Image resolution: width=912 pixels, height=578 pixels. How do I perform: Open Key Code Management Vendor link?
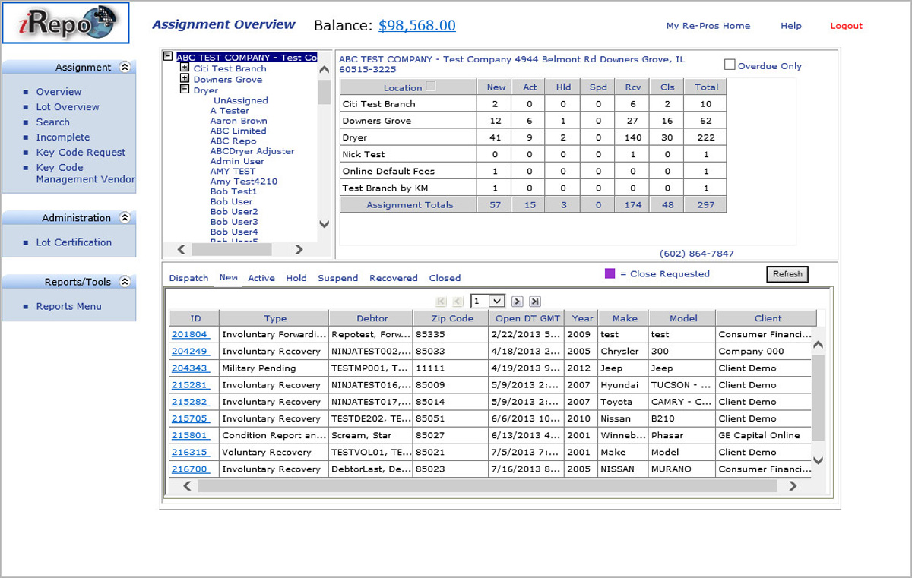pyautogui.click(x=85, y=174)
